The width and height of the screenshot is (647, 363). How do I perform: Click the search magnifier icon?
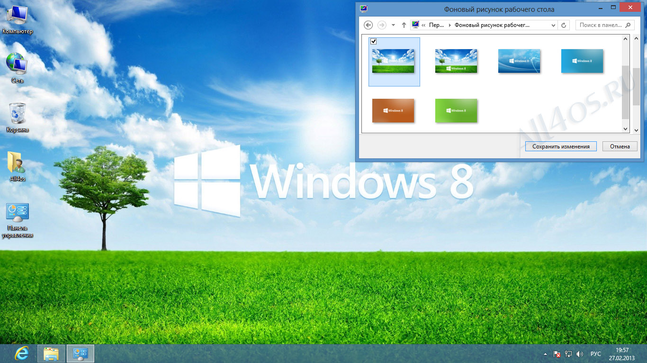point(629,25)
